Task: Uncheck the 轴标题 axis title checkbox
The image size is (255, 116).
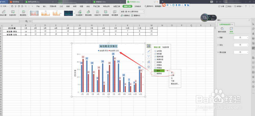Action: click(155, 54)
